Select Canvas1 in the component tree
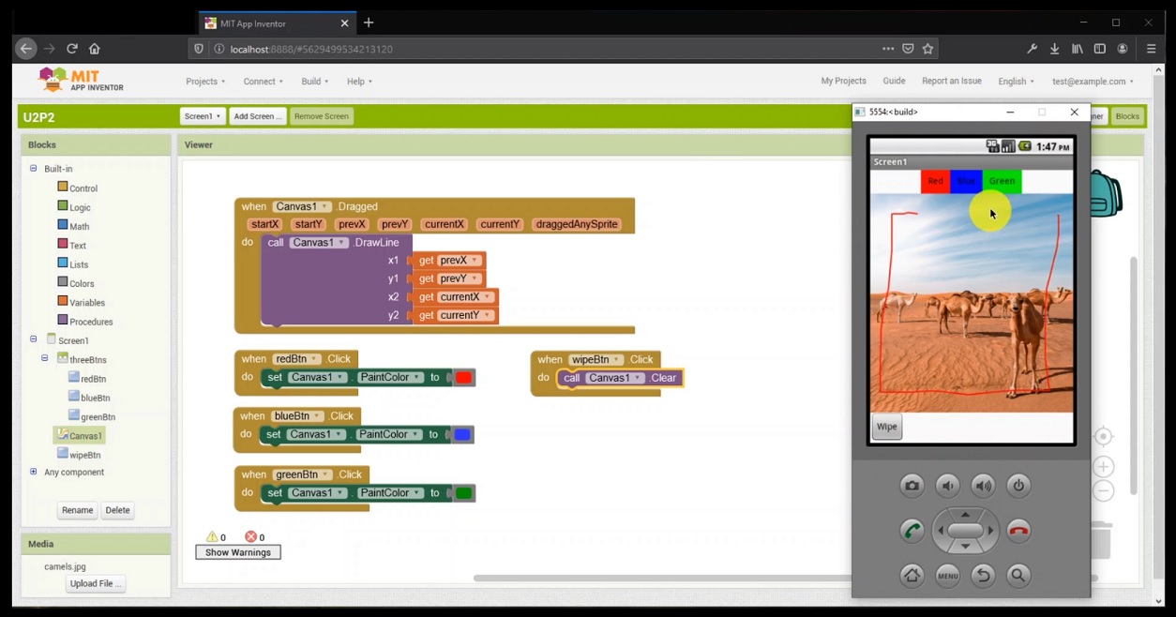 tap(84, 435)
